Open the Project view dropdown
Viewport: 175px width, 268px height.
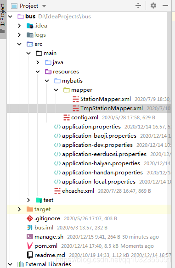[44, 6]
